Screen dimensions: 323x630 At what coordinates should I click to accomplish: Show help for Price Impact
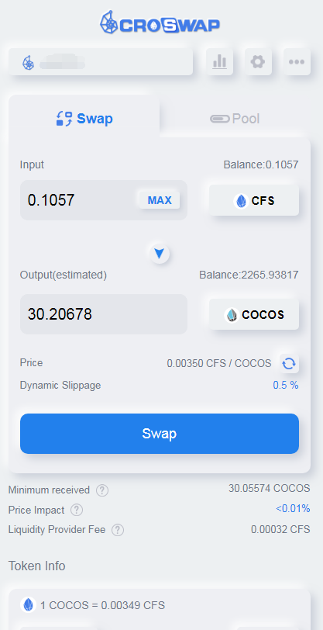point(77,510)
